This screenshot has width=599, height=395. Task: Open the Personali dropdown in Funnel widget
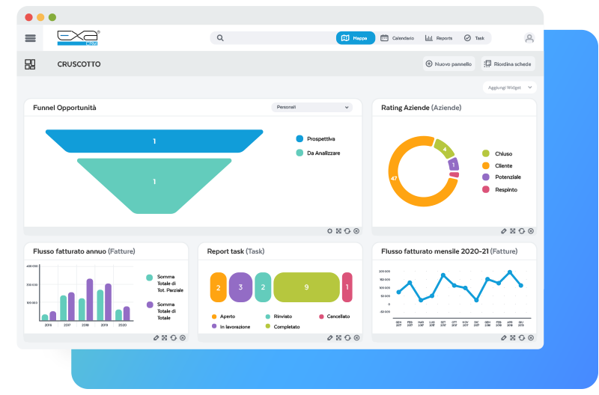tap(311, 107)
